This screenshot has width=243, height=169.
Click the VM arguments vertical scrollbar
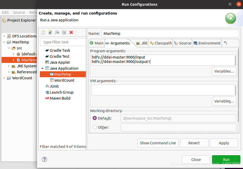(235, 90)
